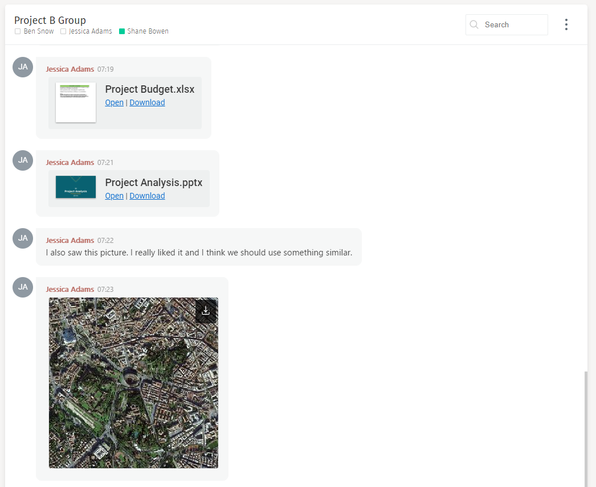Click JA avatar beside the image message
This screenshot has width=596, height=487.
(23, 287)
